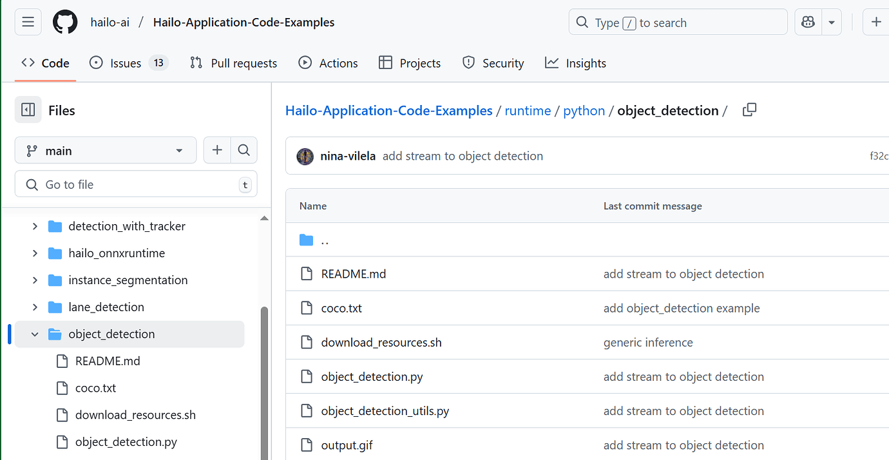Viewport: 889px width, 460px height.
Task: Click the parent directory folder icon
Action: (306, 240)
